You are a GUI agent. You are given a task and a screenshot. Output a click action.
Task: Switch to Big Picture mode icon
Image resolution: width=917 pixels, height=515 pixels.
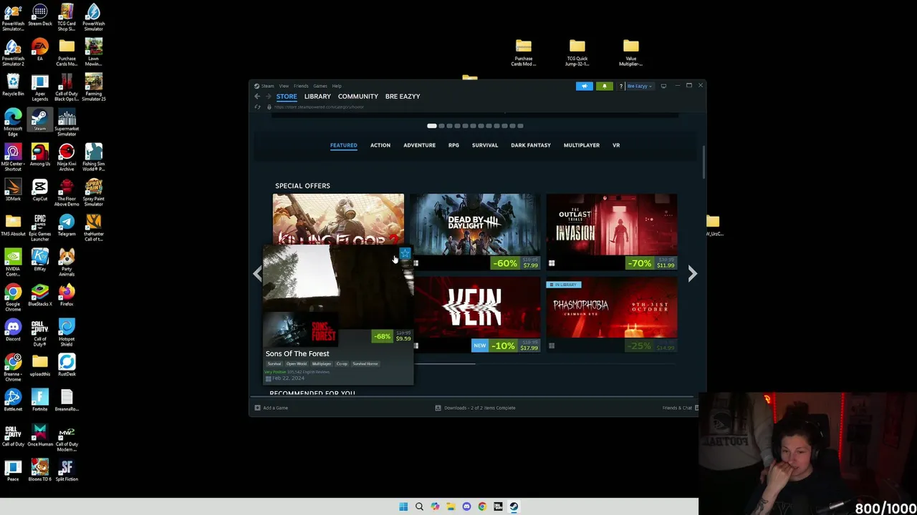[663, 86]
